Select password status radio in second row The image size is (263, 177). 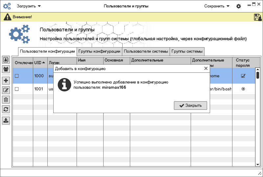[243, 89]
